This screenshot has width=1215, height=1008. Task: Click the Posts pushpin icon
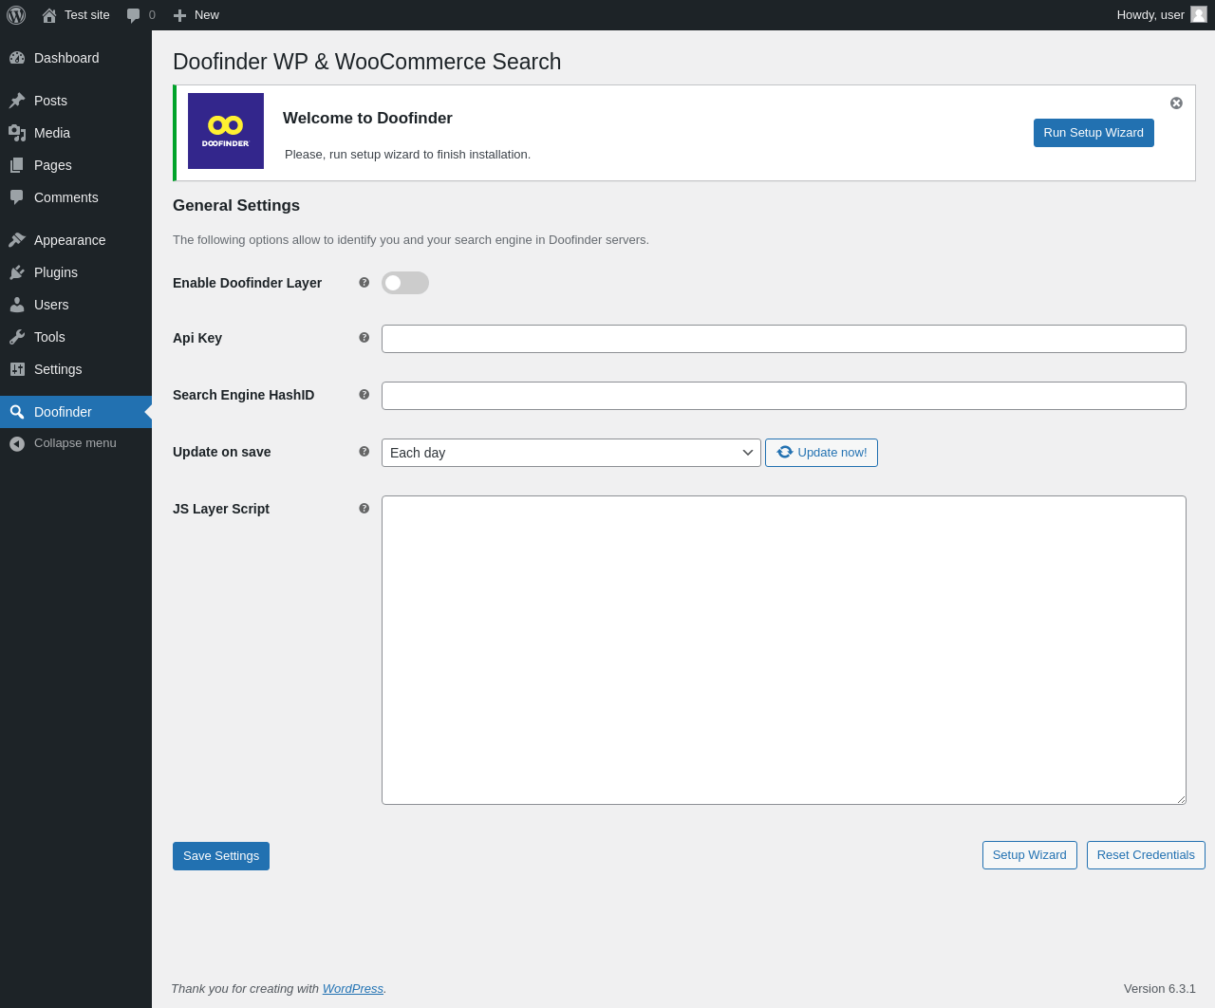coord(17,101)
